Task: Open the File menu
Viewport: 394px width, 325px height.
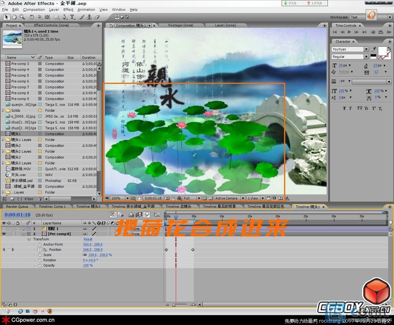Action: pyautogui.click(x=5, y=9)
